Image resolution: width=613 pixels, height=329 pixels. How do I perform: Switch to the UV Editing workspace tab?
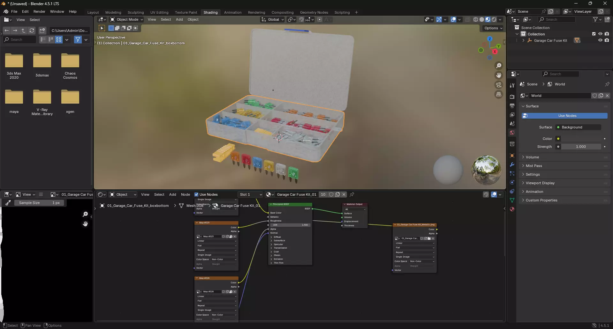pos(159,12)
